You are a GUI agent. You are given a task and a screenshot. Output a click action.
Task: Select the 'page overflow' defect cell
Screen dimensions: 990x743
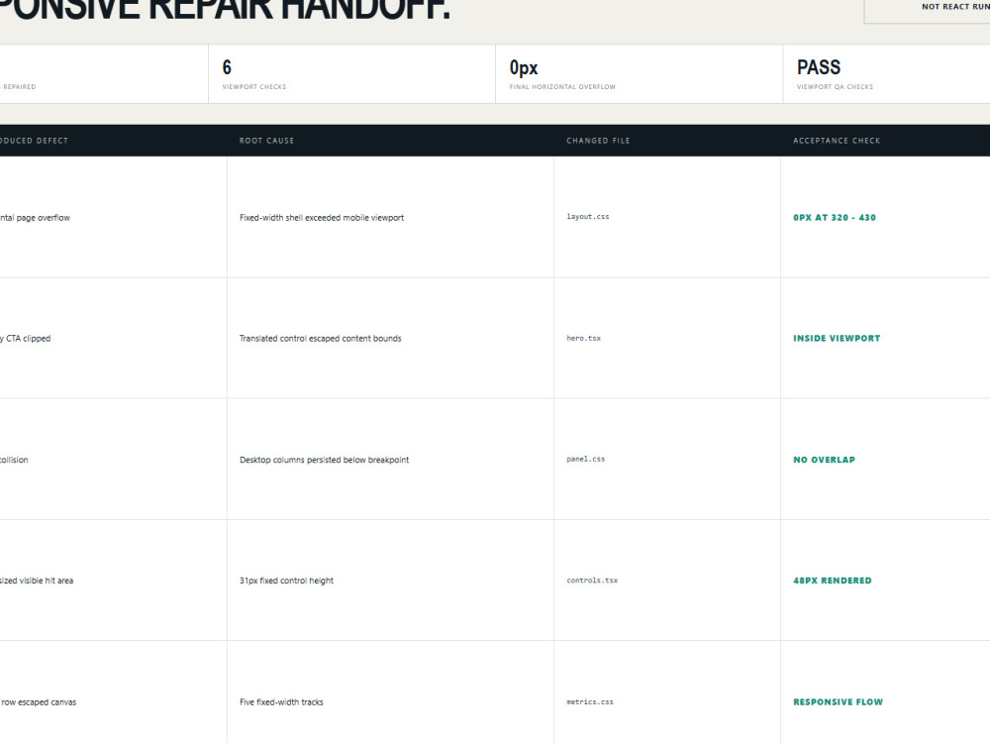(114, 217)
